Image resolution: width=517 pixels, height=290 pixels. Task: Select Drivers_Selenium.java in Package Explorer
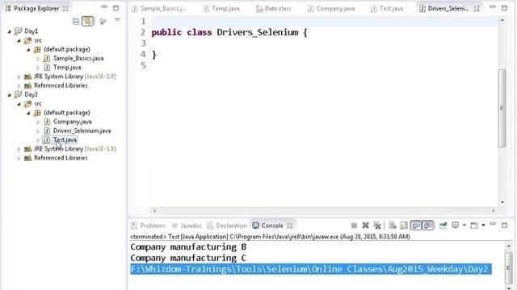point(82,130)
